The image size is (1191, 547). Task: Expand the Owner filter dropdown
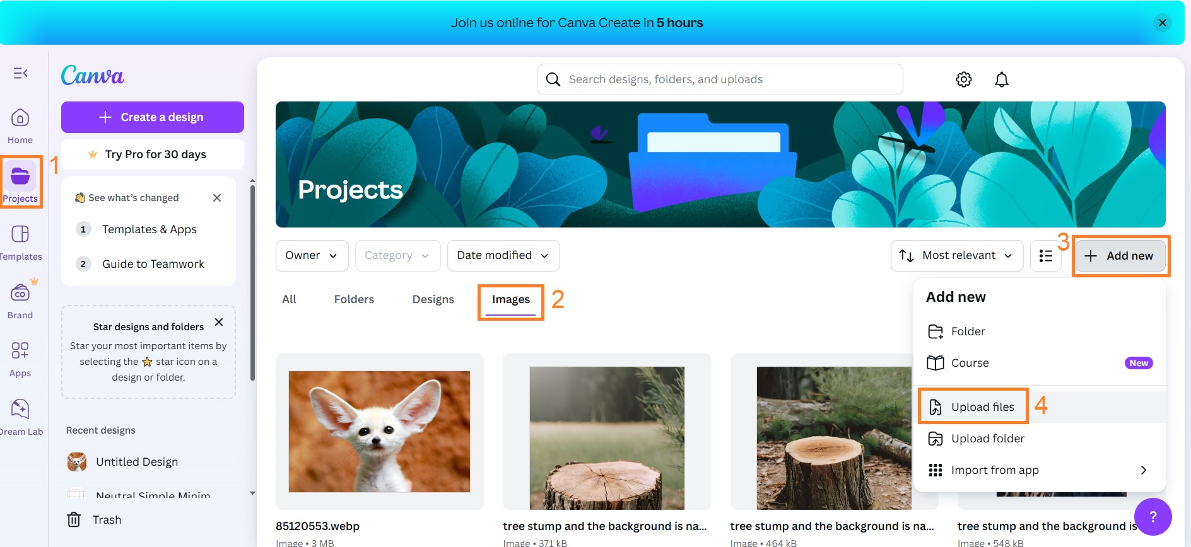tap(312, 256)
